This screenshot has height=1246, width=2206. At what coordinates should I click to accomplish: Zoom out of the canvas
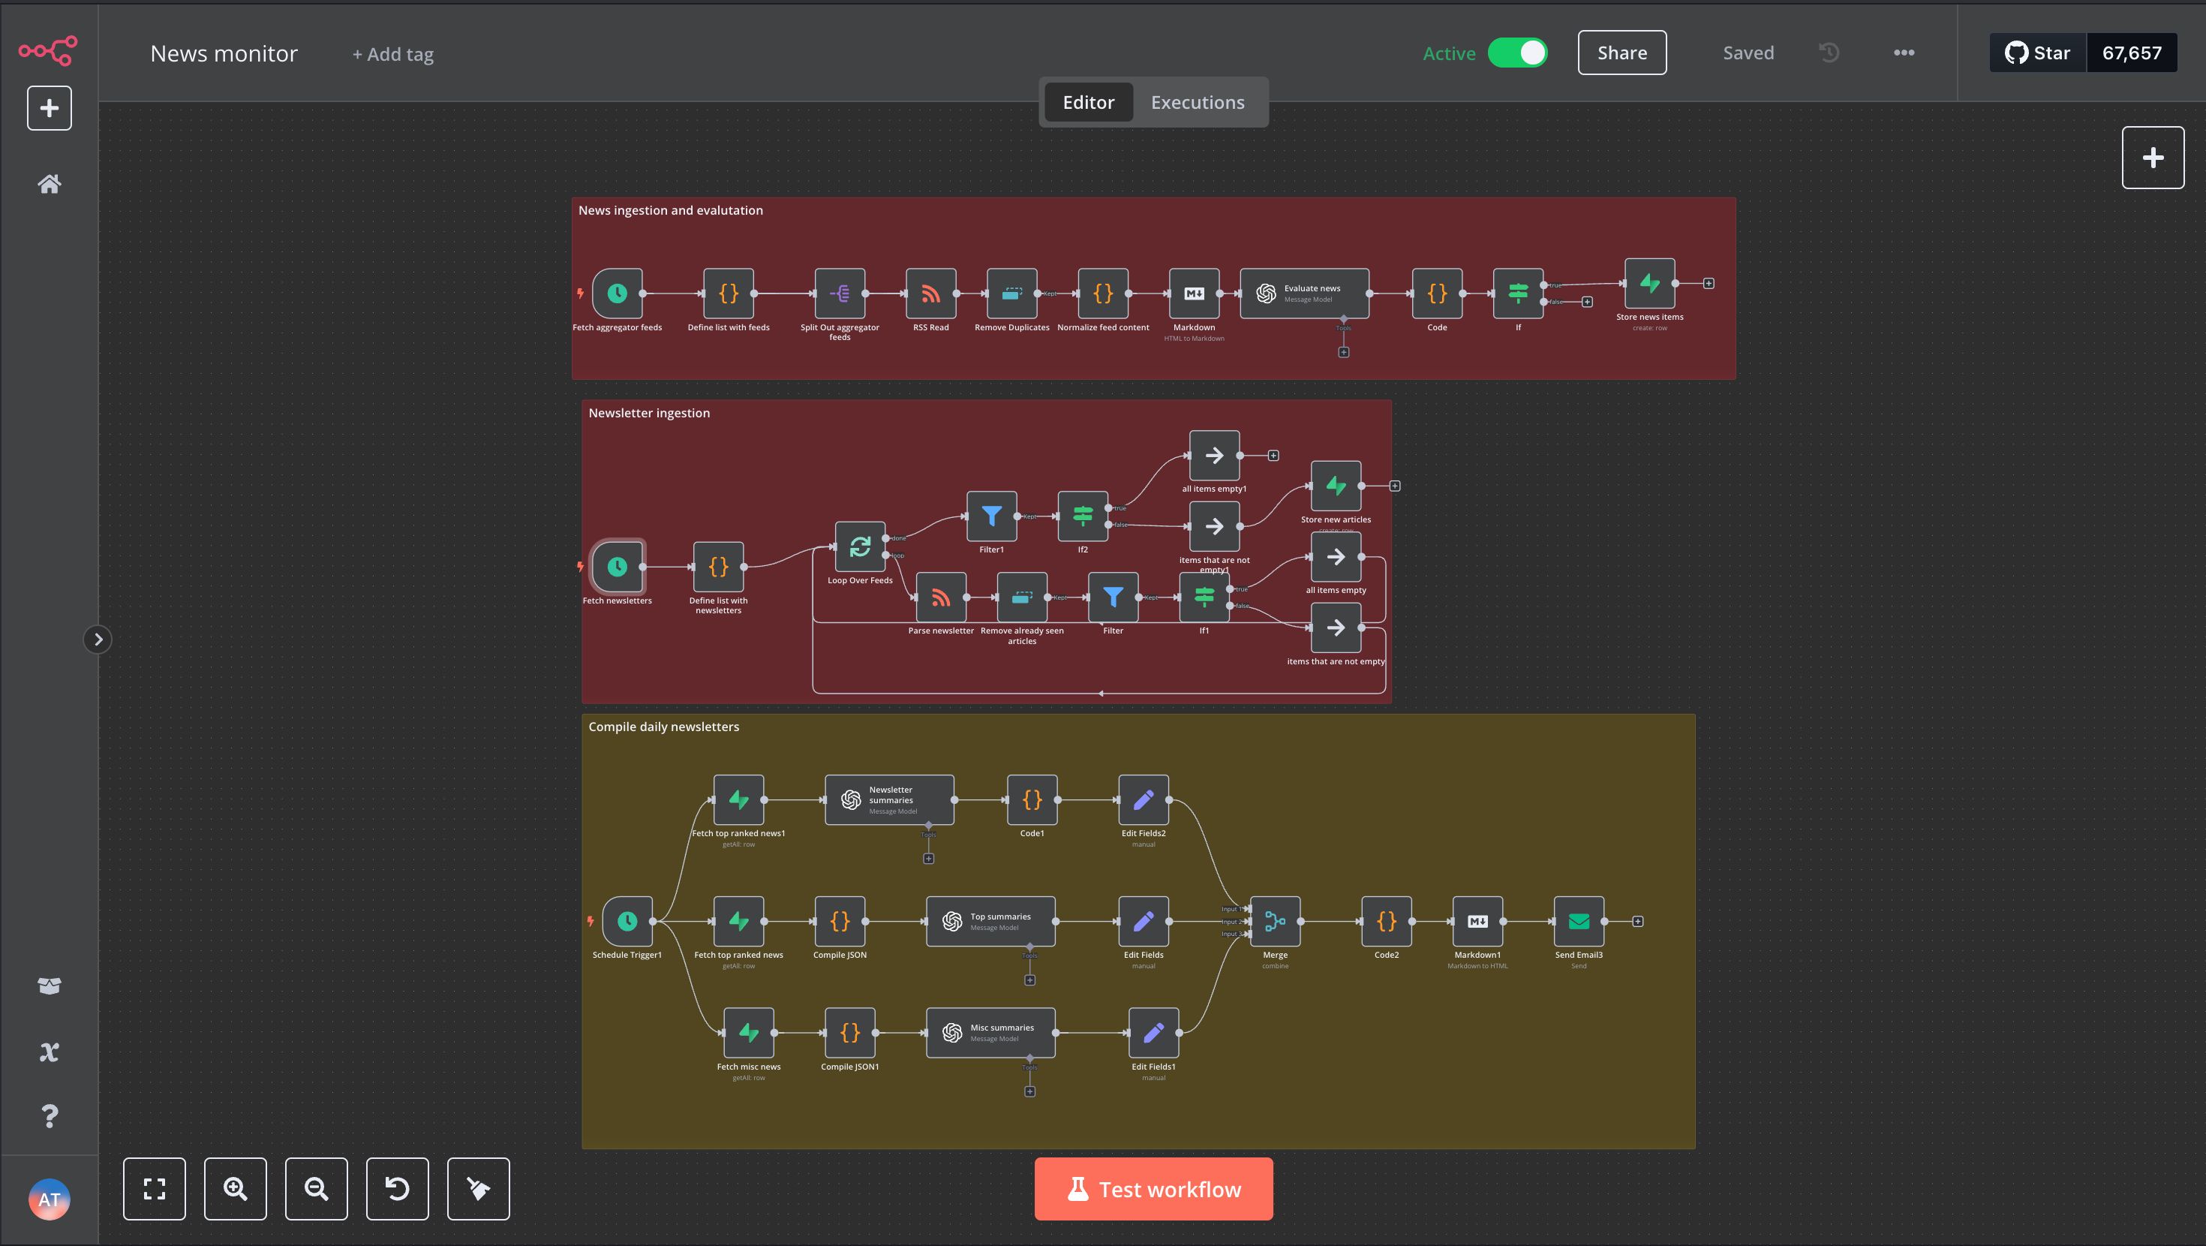point(316,1189)
